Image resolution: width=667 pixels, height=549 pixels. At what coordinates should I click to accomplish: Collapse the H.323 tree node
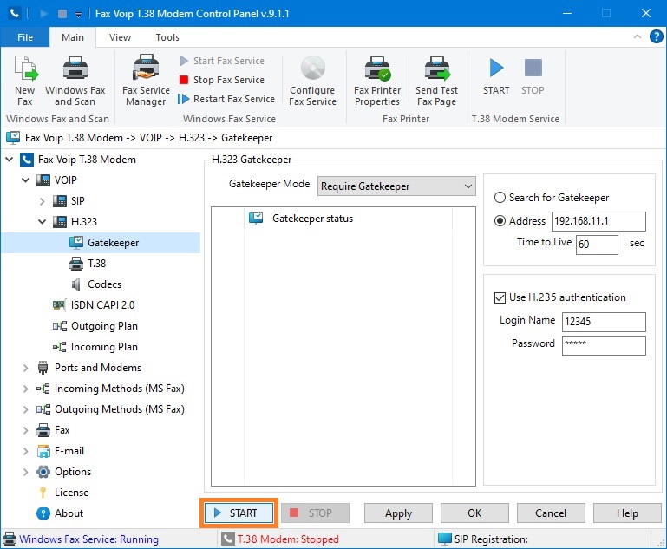click(x=42, y=221)
